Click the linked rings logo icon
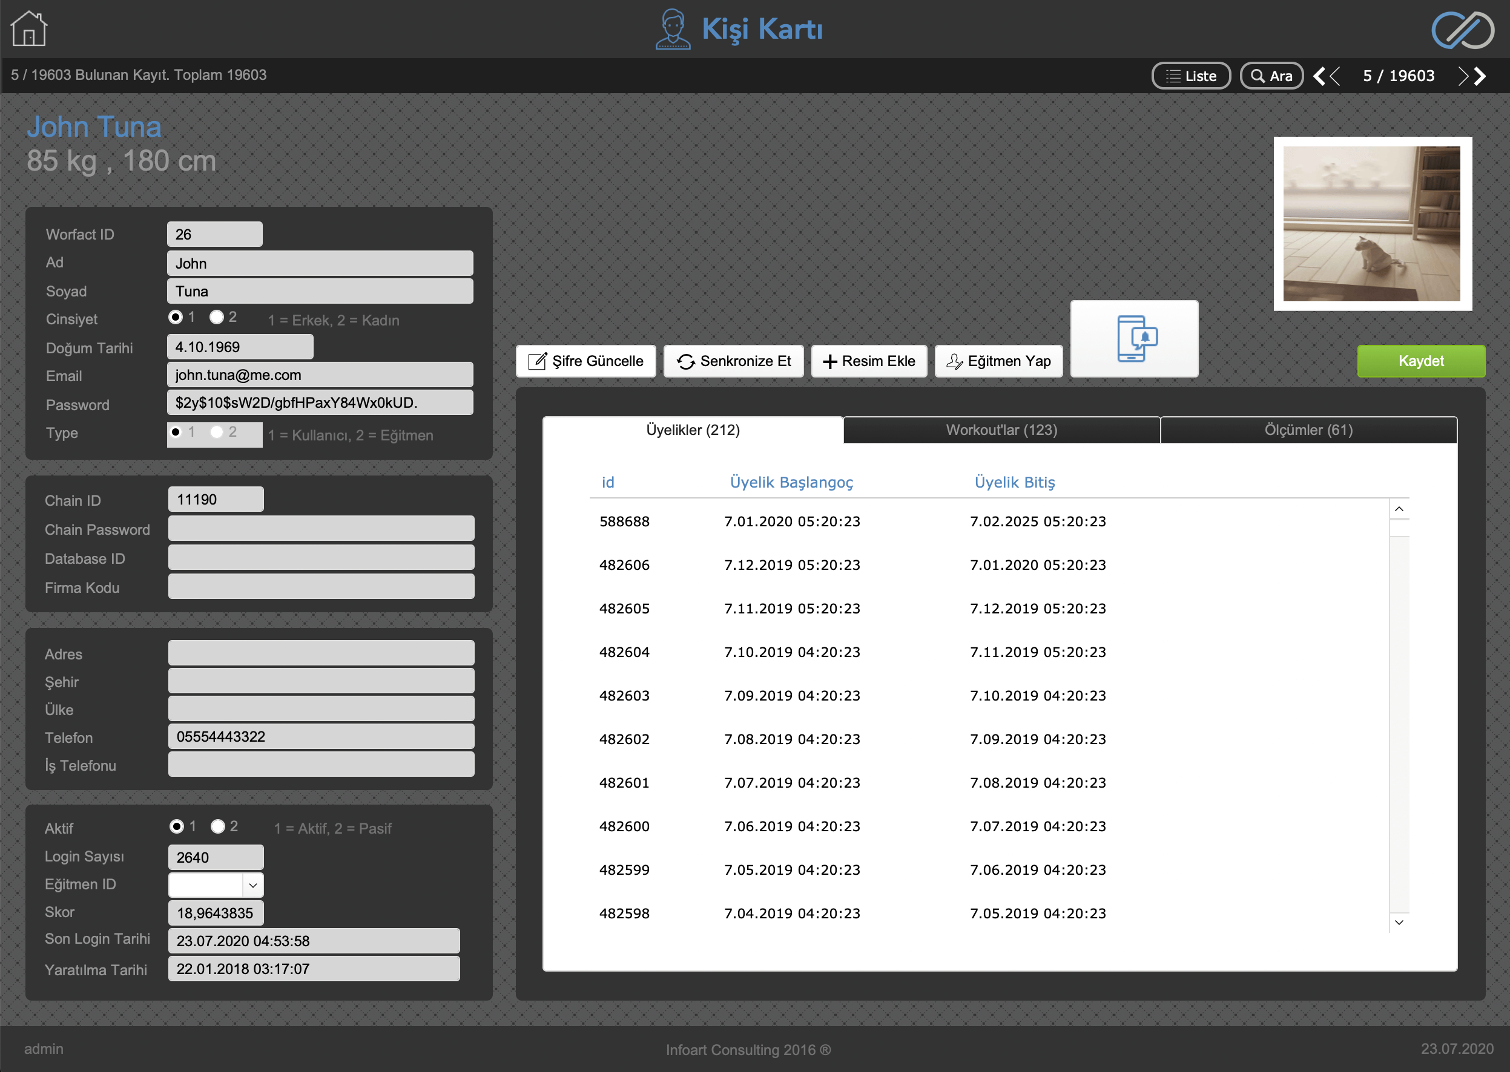Screen dimensions: 1510x1072 point(1462,30)
